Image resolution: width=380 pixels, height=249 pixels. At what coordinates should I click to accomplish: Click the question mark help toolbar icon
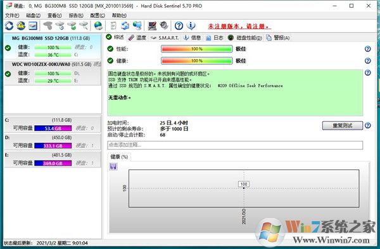179,26
